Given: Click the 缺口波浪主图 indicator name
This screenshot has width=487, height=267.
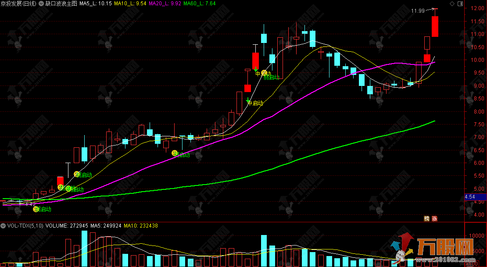Looking at the screenshot, I should 61,3.
